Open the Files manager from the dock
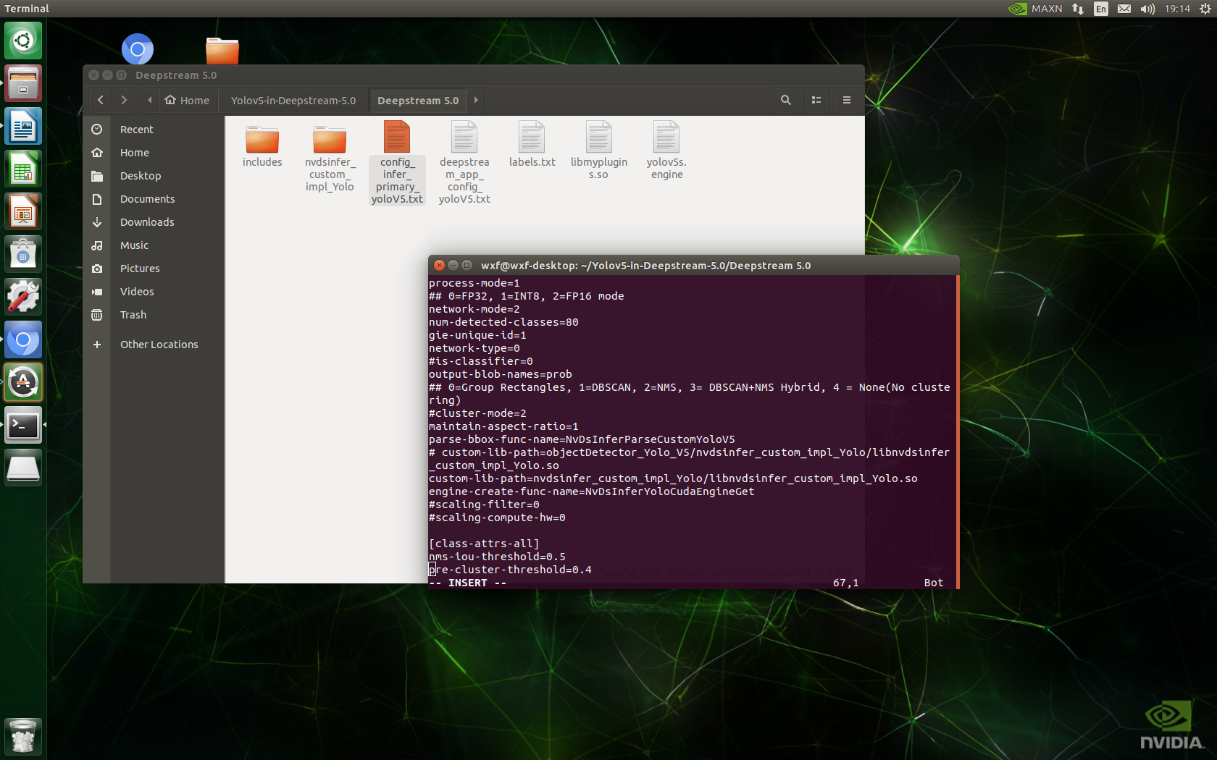Screen dimensions: 1217x760 pyautogui.click(x=23, y=83)
